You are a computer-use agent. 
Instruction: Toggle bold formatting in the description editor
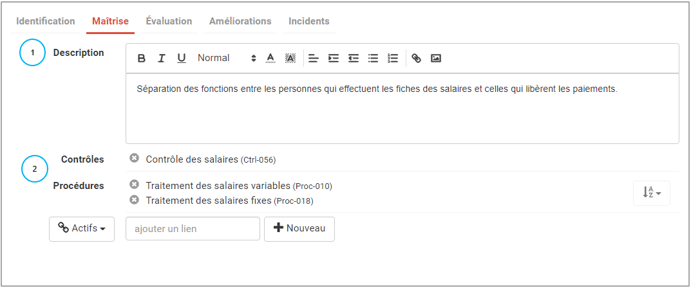click(x=142, y=59)
